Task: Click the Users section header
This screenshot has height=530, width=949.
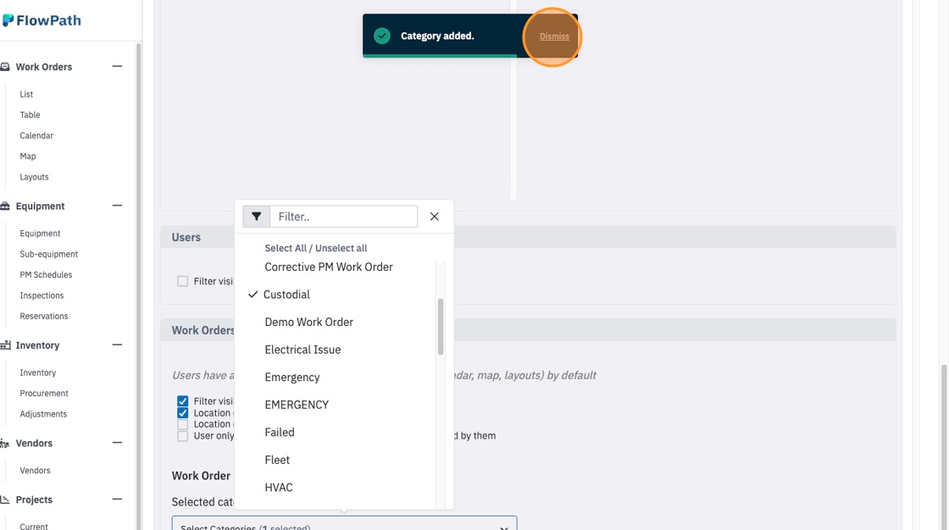Action: point(528,237)
